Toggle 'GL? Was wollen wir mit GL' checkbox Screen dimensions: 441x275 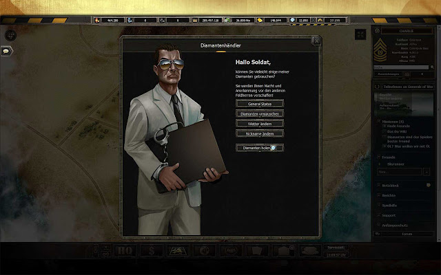[384, 146]
